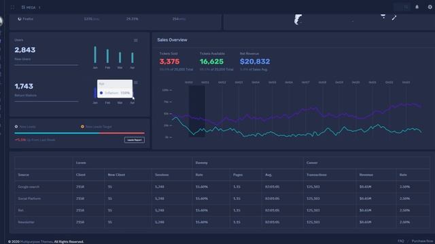Click the Apr bar in the New Users chart
The width and height of the screenshot is (435, 244).
point(133,58)
